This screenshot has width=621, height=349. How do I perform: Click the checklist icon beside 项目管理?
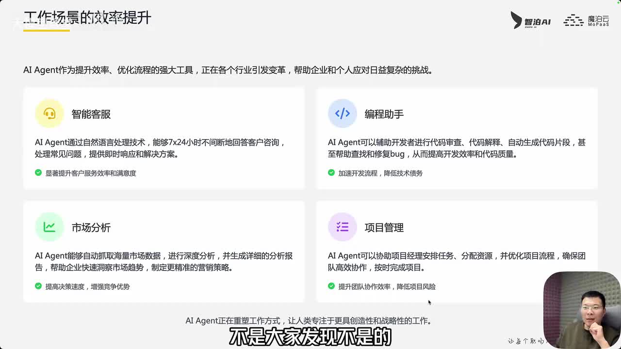click(343, 227)
